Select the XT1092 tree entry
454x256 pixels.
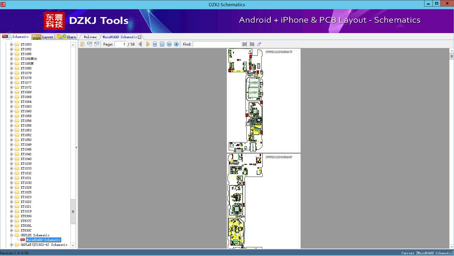pyautogui.click(x=26, y=49)
